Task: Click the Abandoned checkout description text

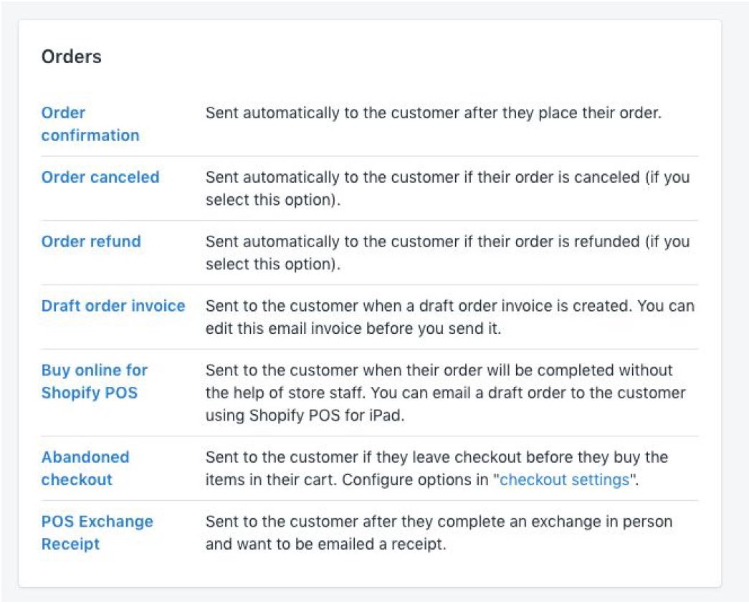Action: pyautogui.click(x=436, y=457)
